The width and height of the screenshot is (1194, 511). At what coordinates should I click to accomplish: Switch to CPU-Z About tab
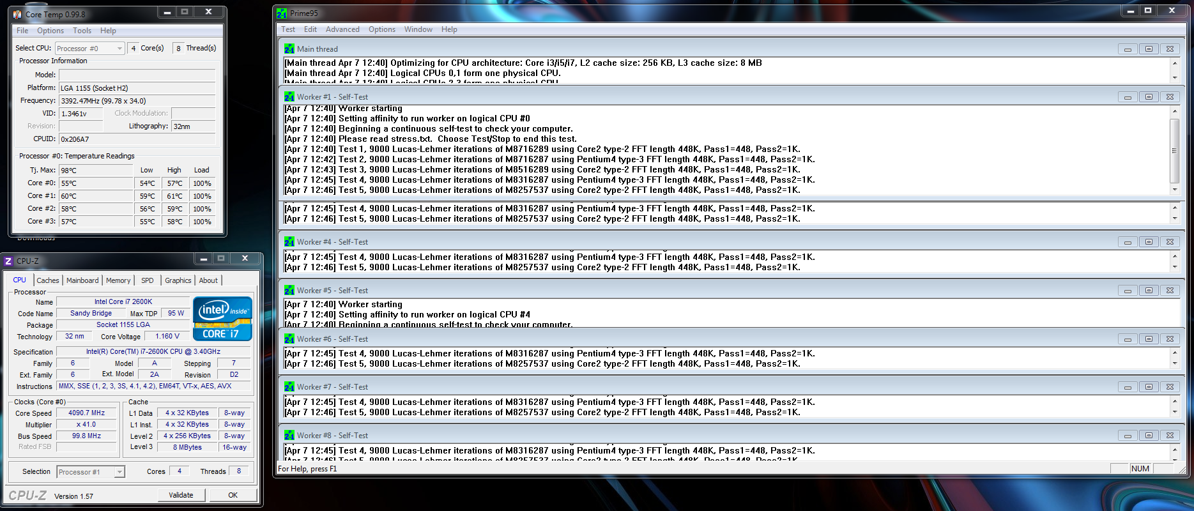pos(208,280)
